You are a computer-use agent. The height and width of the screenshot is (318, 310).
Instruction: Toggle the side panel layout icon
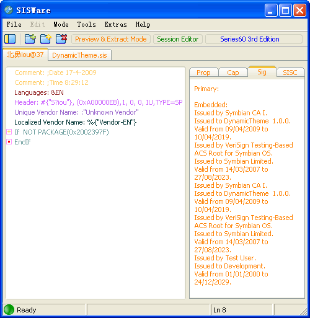point(10,39)
